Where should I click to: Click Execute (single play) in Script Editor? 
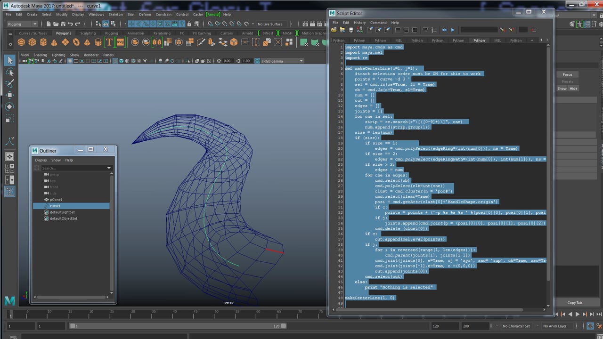tap(453, 30)
